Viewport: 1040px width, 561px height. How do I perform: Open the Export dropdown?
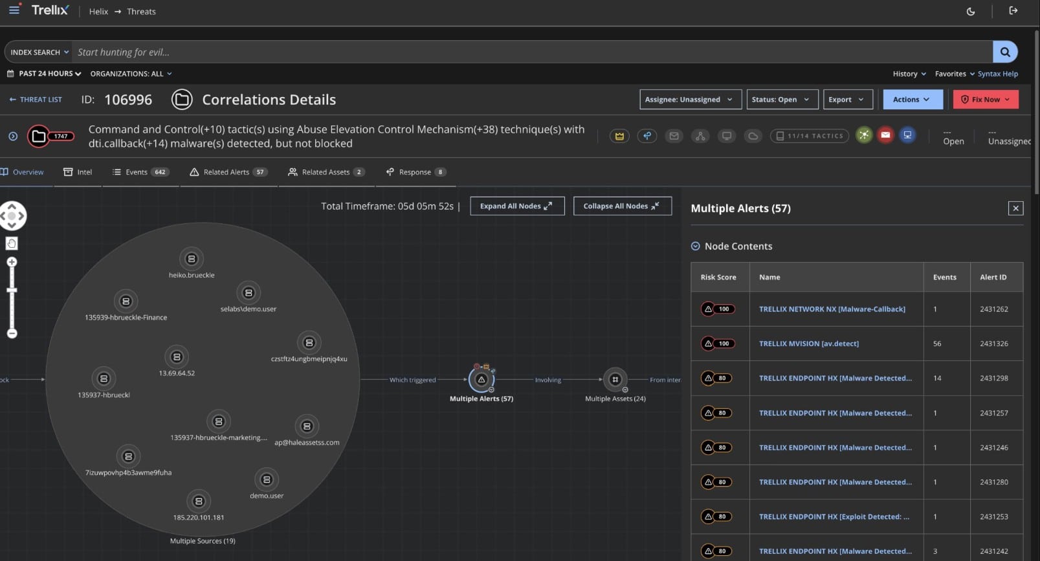tap(848, 100)
